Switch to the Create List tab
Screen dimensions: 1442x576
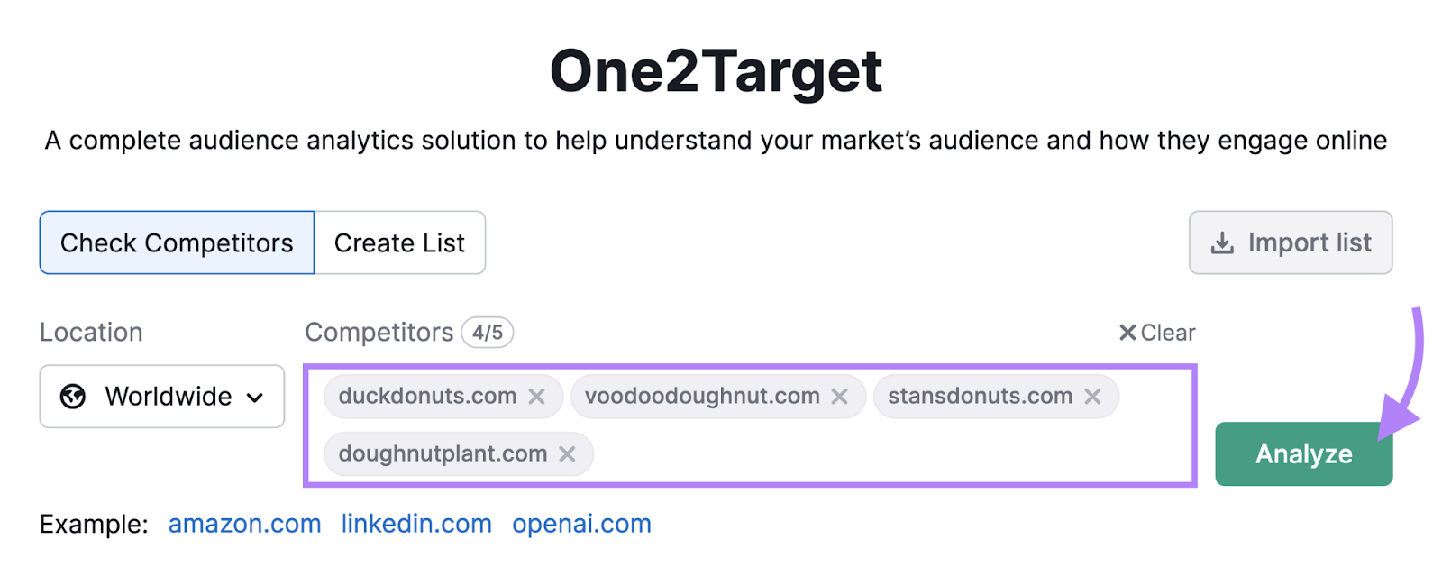(x=398, y=242)
